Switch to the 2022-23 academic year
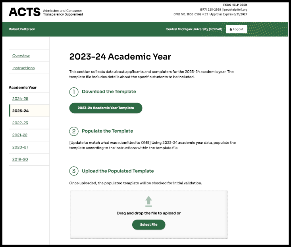The height and width of the screenshot is (247, 291). coord(20,123)
